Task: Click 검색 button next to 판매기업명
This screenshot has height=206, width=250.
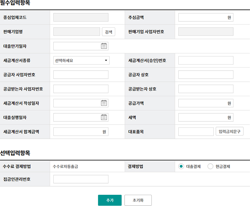Action: pos(108,32)
